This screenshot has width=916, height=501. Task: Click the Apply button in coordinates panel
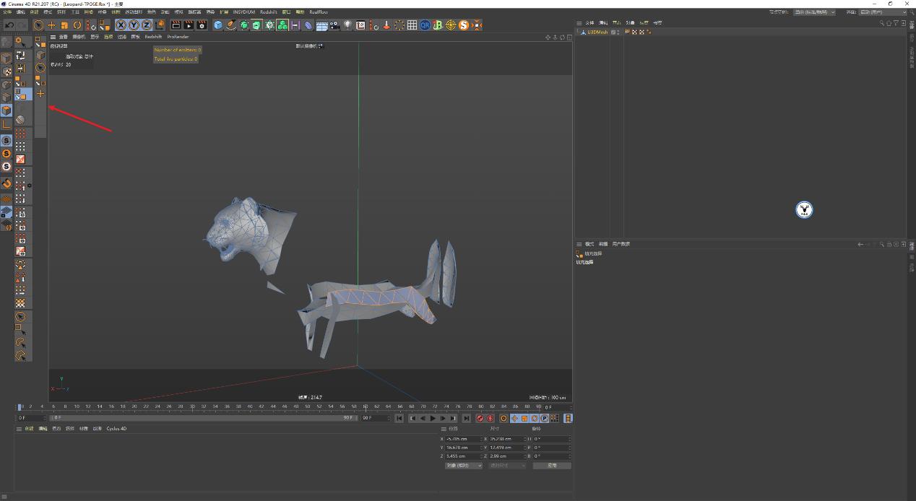[551, 466]
